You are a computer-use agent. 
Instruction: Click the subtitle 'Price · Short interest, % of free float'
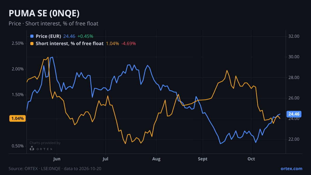pos(53,24)
